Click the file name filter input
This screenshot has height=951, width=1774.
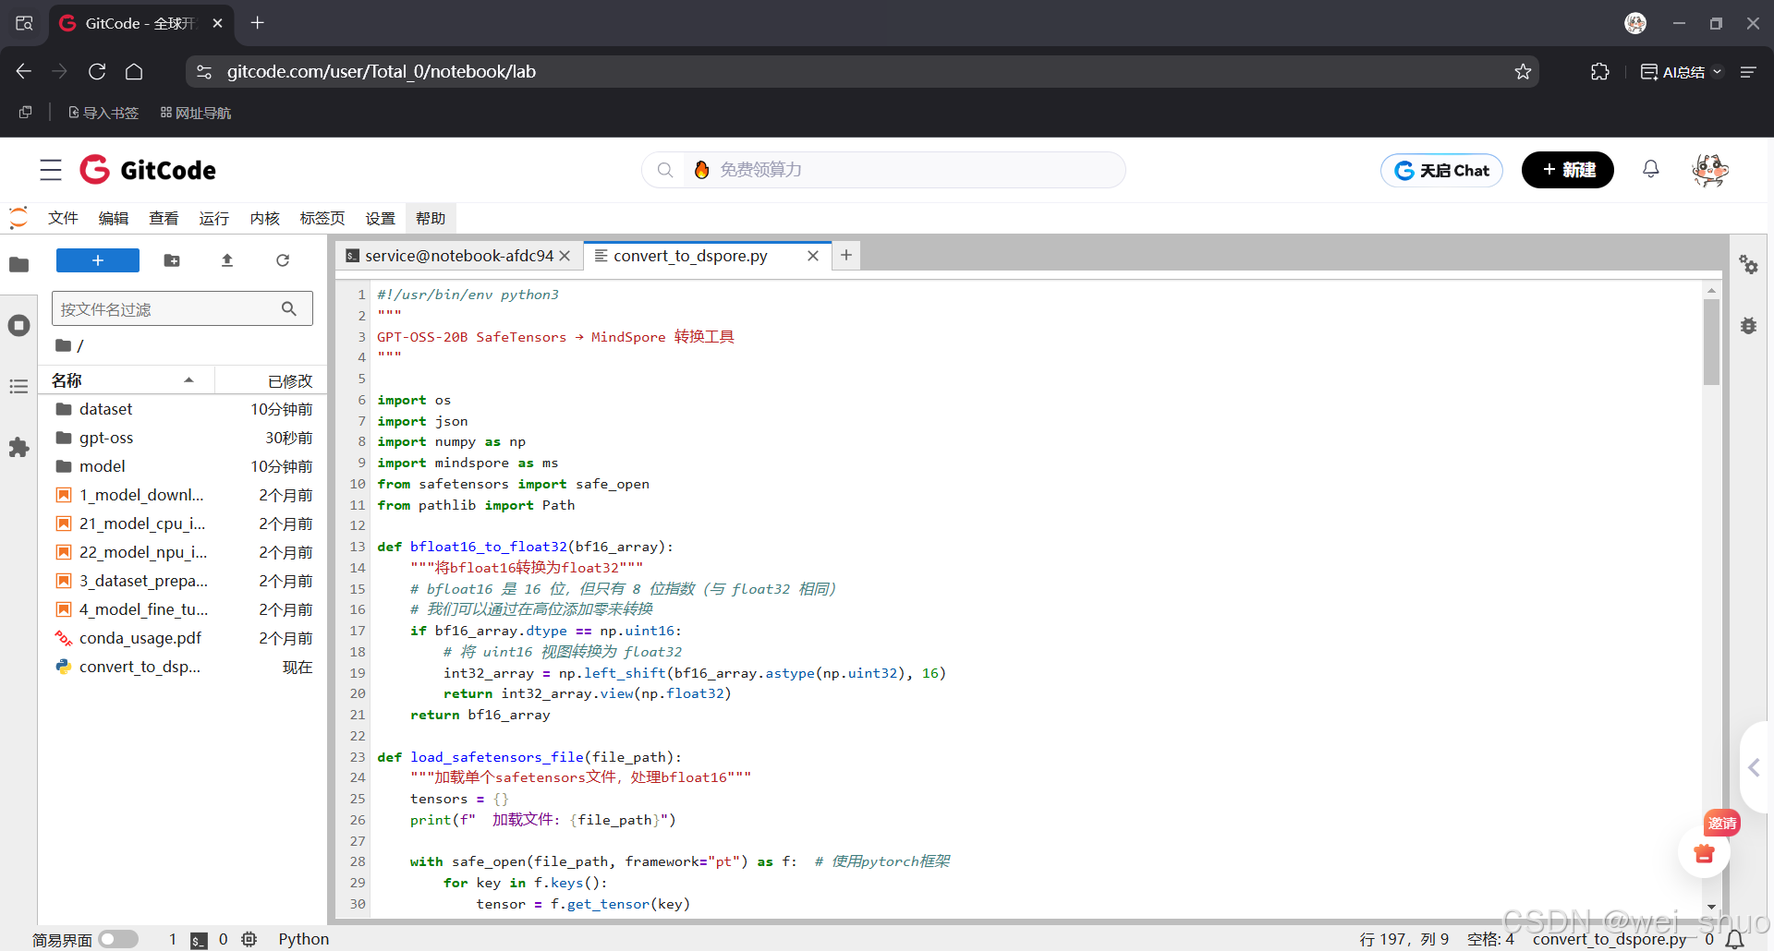click(x=182, y=308)
